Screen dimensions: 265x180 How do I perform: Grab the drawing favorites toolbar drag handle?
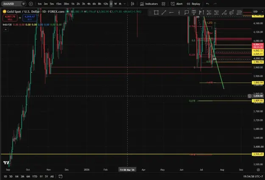pos(150,12)
